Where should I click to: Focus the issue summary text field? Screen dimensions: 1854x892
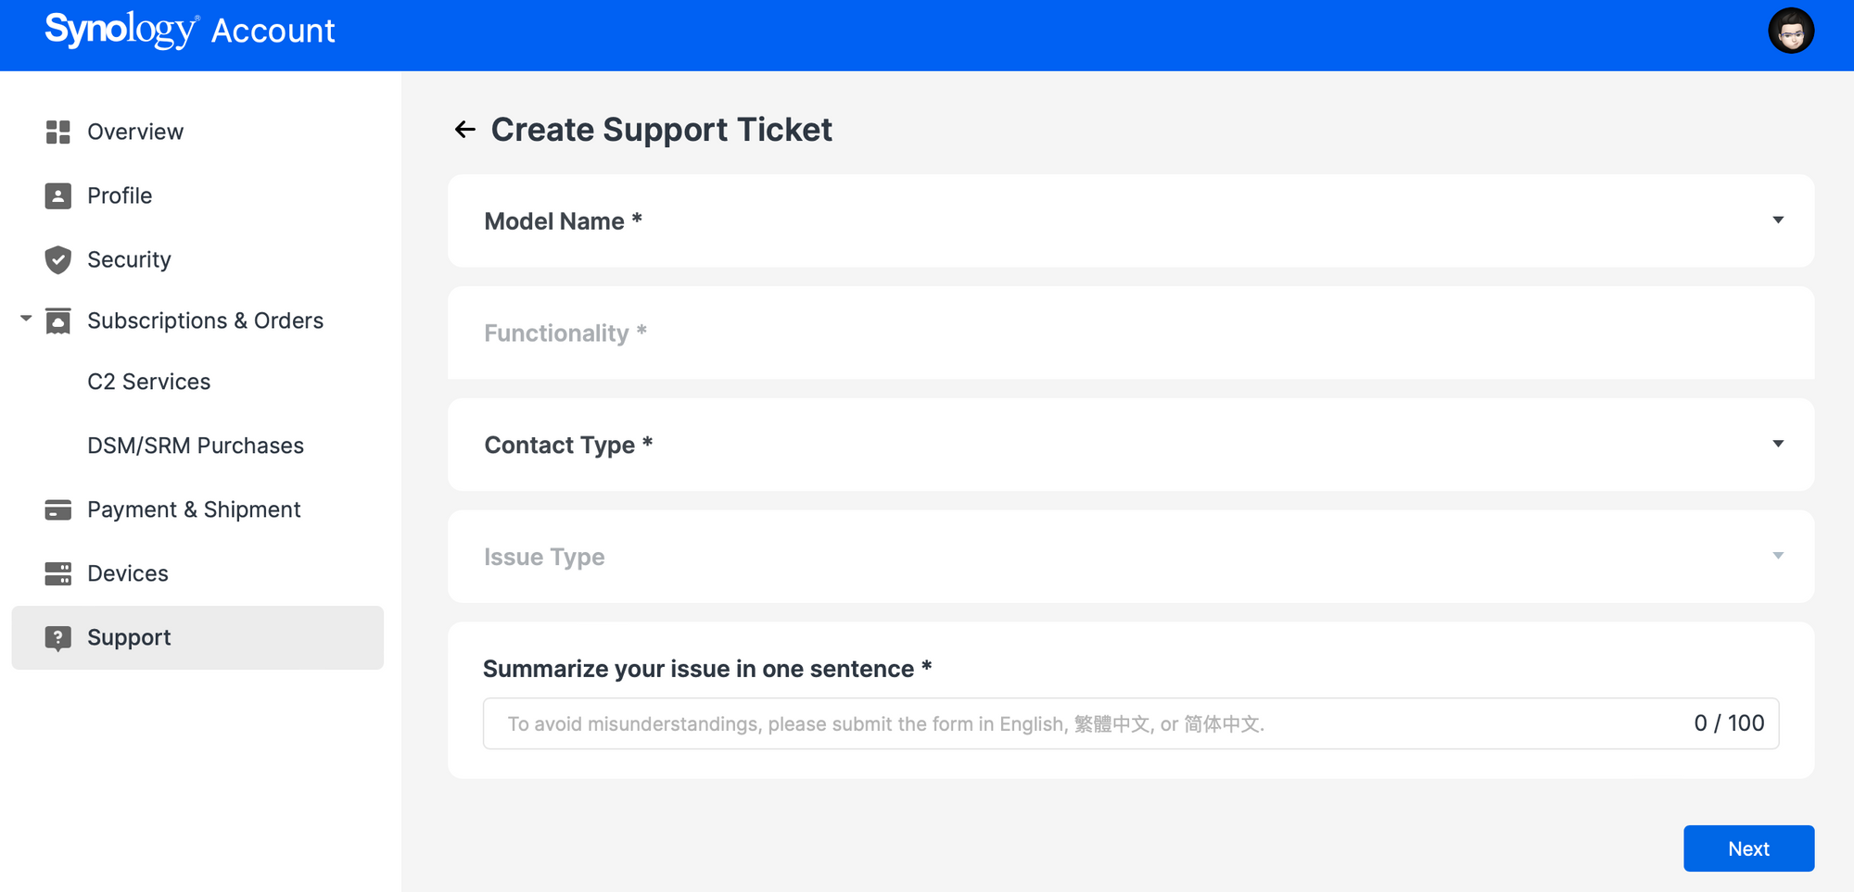pos(1131,723)
